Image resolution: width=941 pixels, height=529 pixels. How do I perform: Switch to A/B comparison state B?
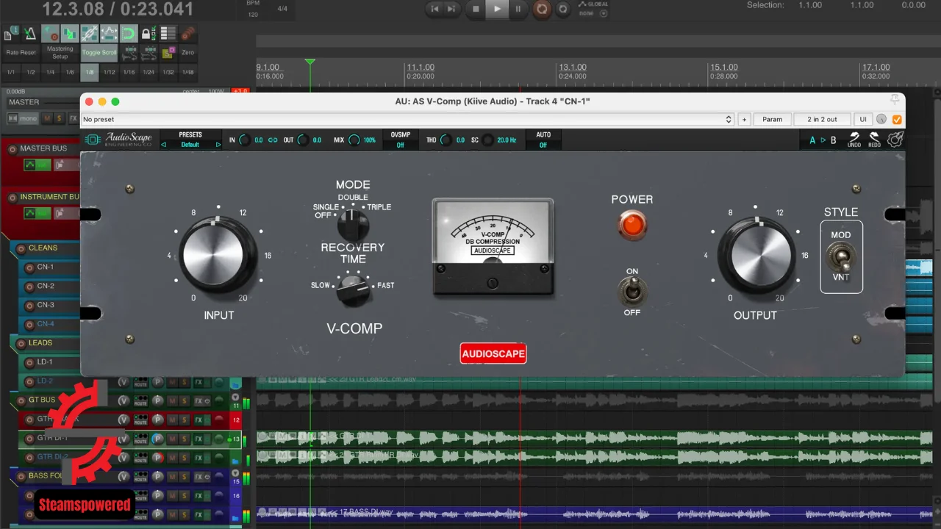coord(833,140)
